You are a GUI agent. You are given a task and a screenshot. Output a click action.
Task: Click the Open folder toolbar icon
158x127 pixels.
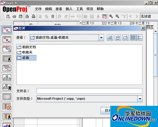[14, 16]
